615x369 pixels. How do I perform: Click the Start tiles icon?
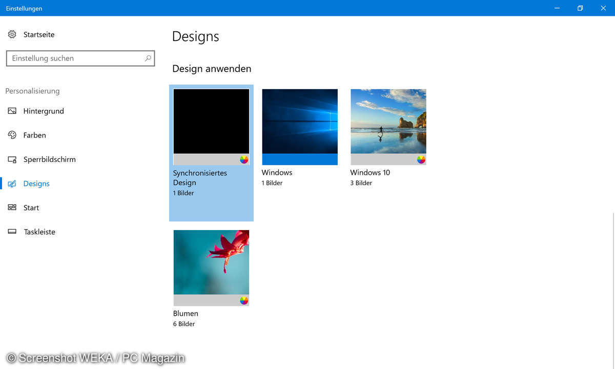(12, 208)
